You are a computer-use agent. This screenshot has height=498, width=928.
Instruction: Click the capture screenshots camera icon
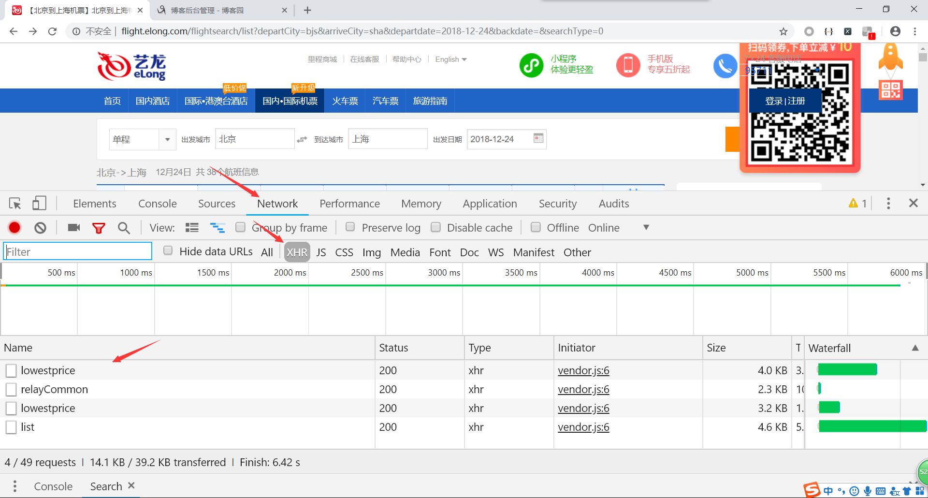coord(74,228)
